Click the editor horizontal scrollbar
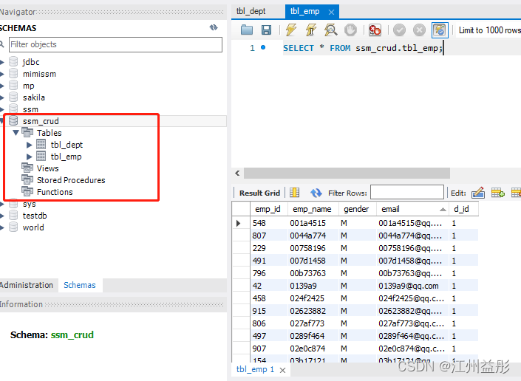Viewport: 521px width, 381px height. coord(347,173)
